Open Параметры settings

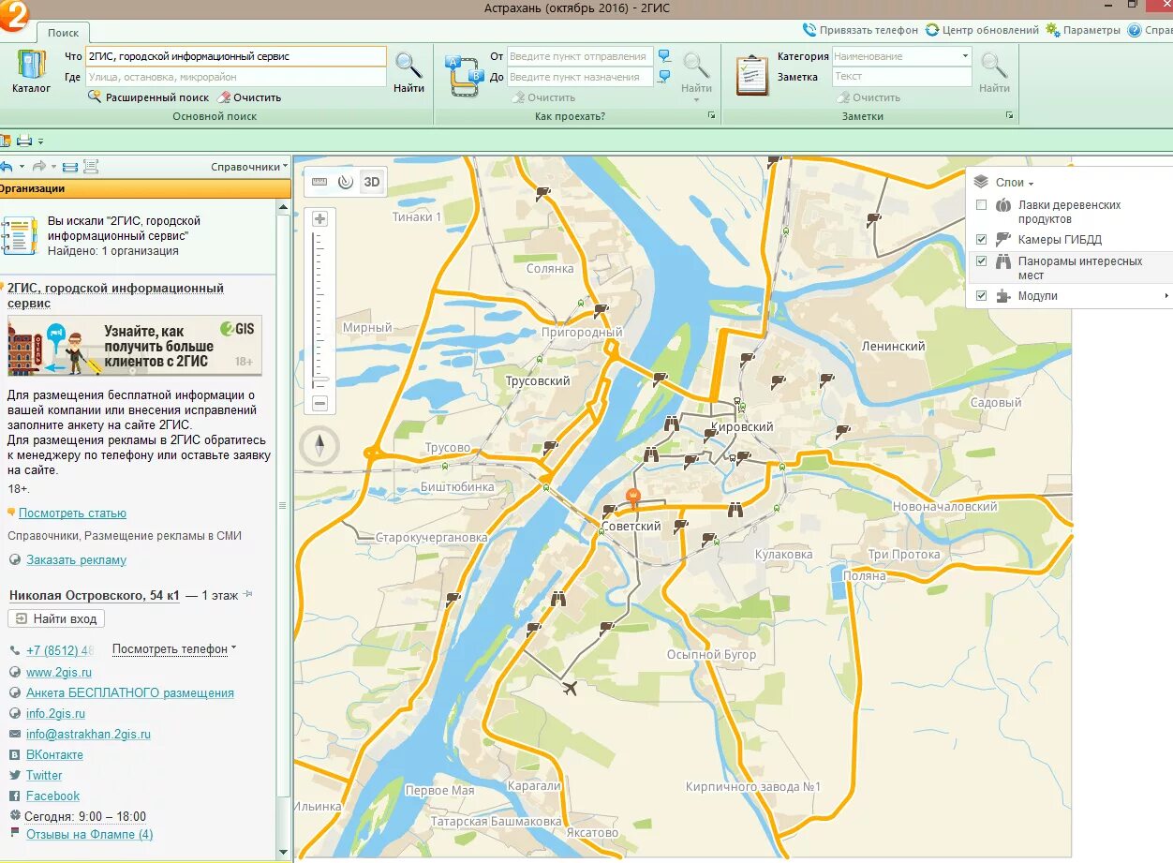[1083, 30]
